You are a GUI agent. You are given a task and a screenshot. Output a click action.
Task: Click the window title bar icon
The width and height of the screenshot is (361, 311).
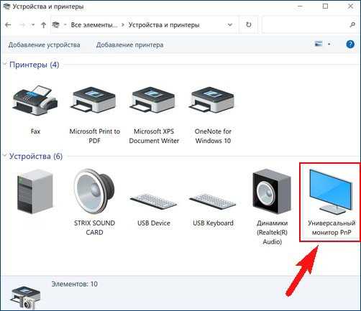click(x=6, y=6)
